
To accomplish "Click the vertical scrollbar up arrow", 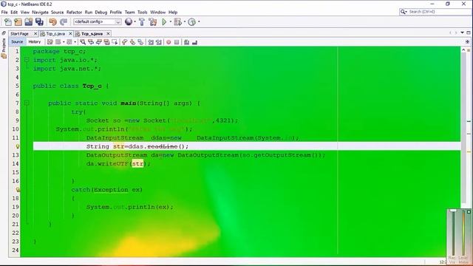I will 463,50.
